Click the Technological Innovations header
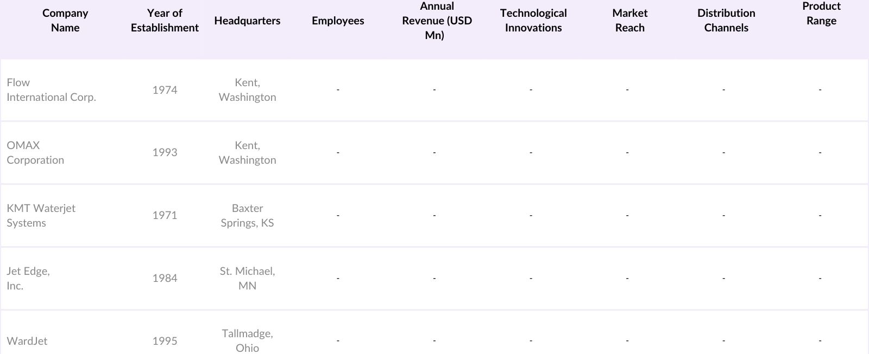Viewport: 869px width, 354px height. point(533,21)
